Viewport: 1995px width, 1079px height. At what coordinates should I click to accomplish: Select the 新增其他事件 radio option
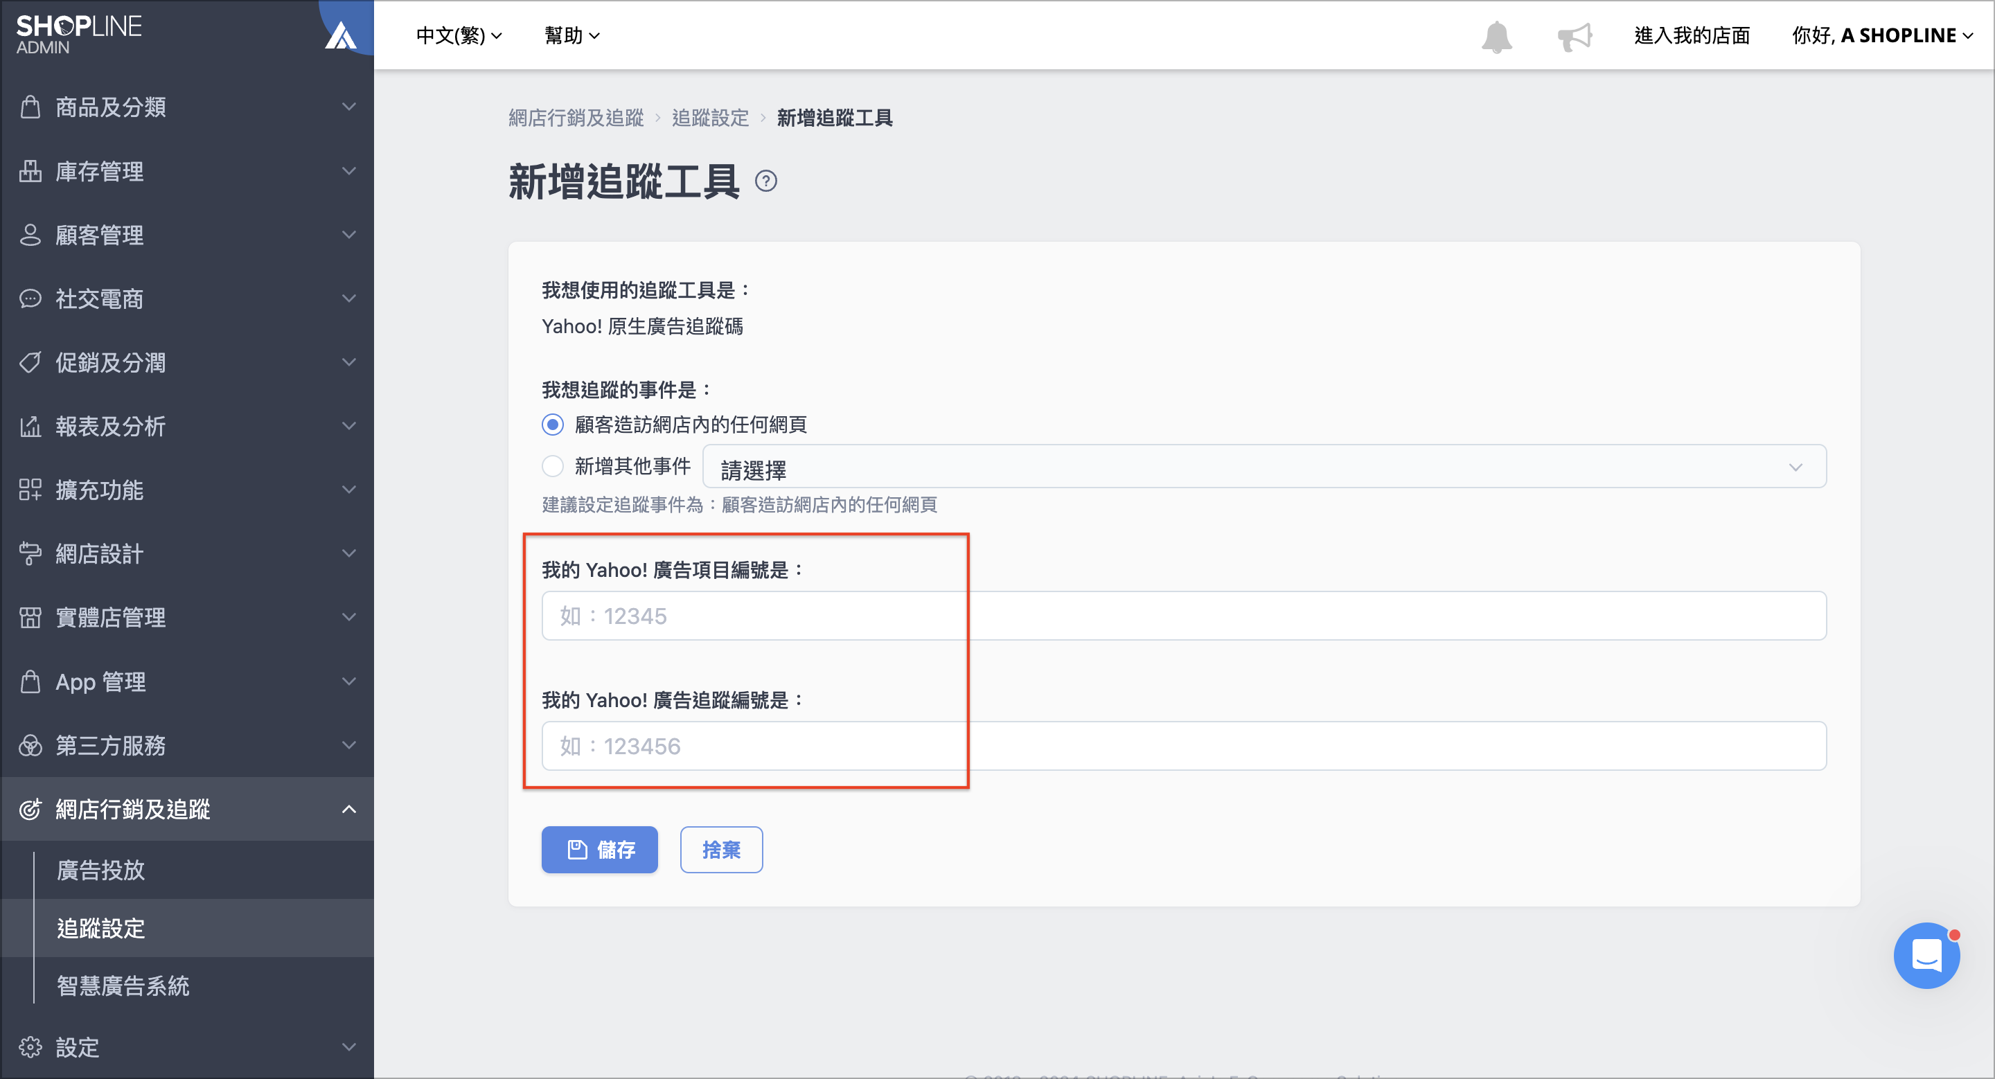(x=552, y=466)
